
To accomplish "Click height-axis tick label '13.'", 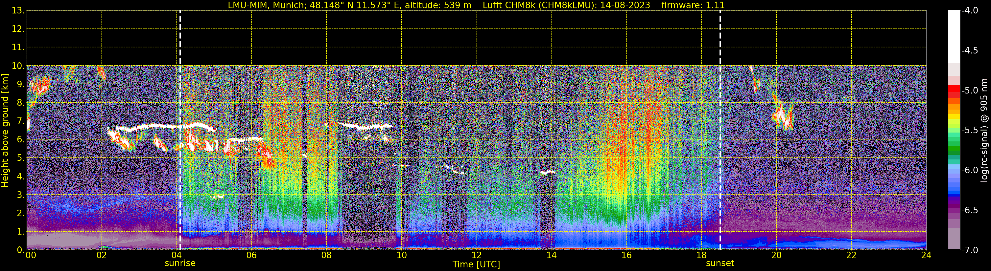I will 18,10.
